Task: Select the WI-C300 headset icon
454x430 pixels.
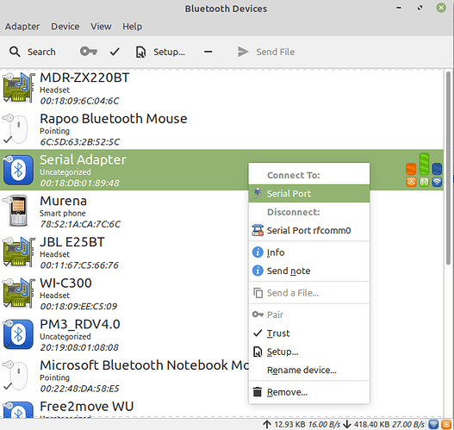Action: pyautogui.click(x=19, y=293)
